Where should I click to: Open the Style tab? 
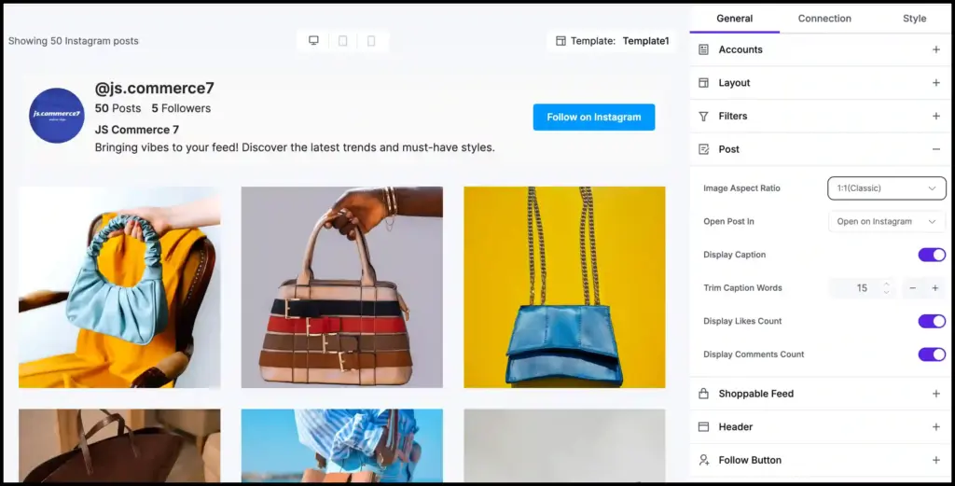[x=914, y=19]
